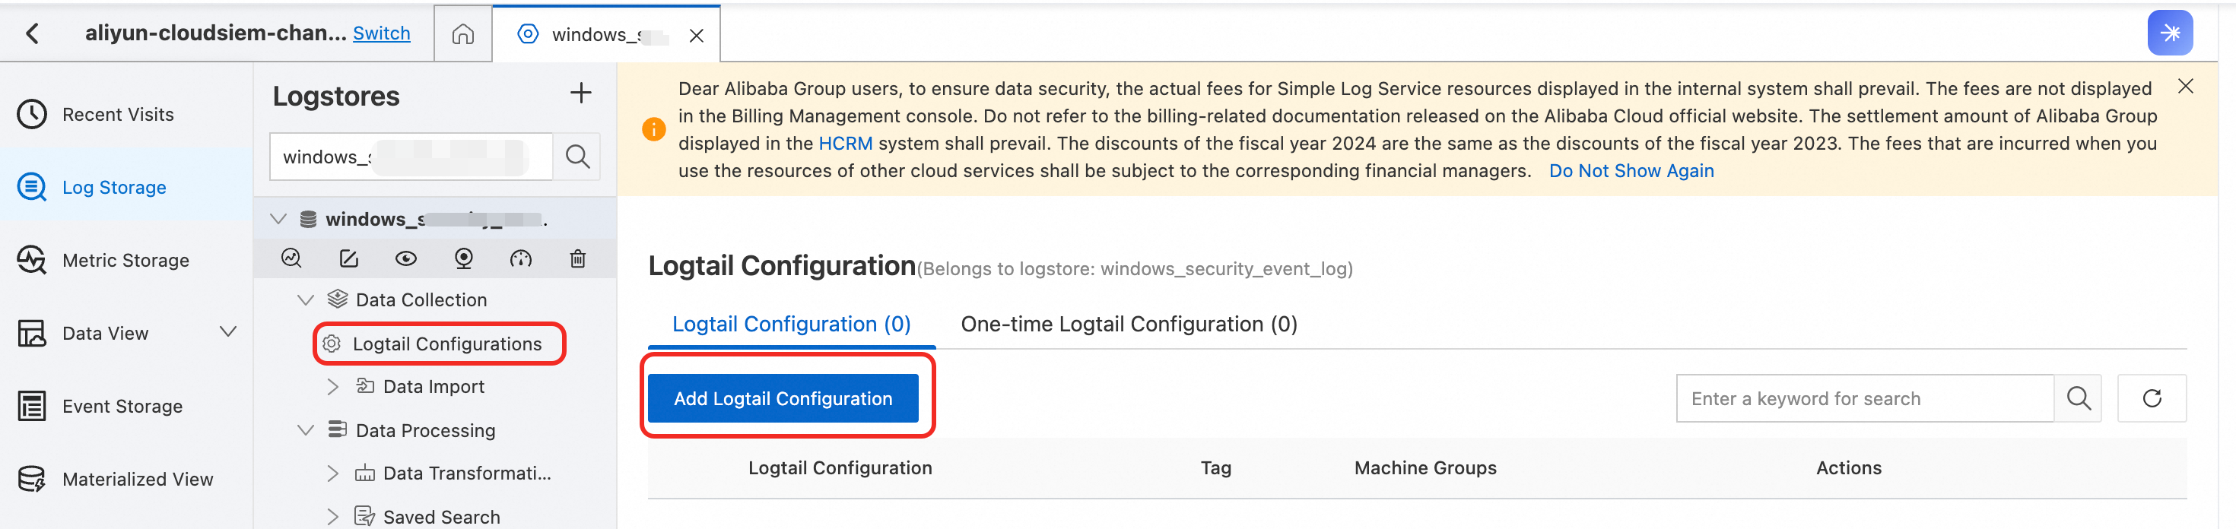Click the Tag column header
Viewport: 2236px width, 529px height.
click(1215, 468)
